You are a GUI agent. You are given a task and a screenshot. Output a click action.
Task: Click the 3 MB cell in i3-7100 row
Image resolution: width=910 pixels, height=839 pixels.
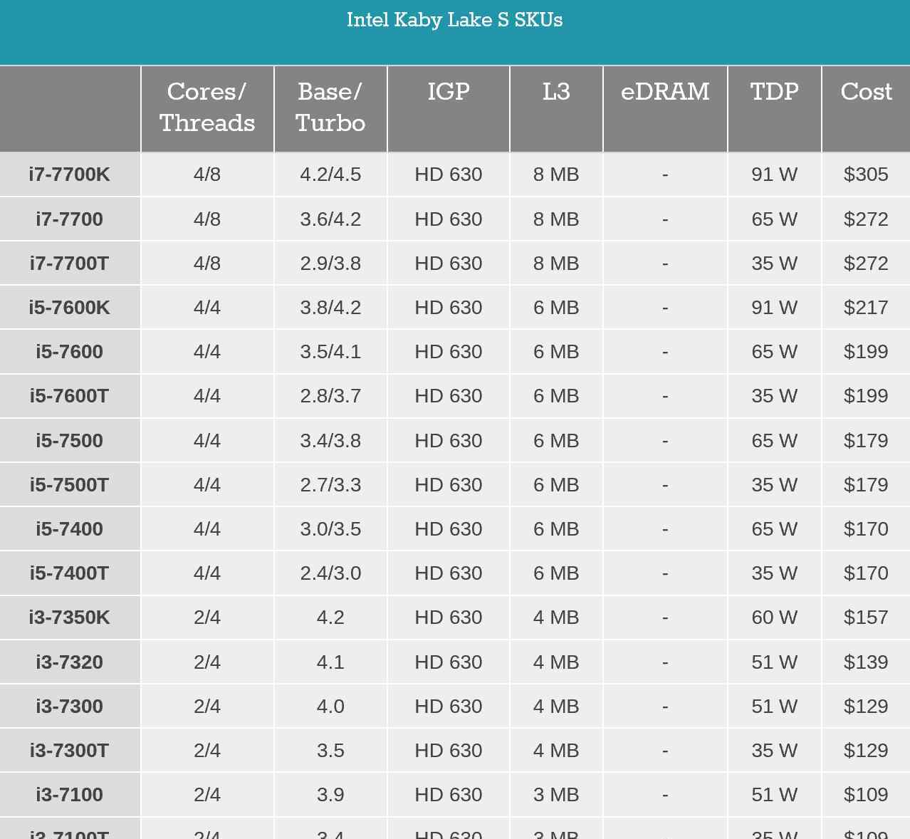coord(556,795)
